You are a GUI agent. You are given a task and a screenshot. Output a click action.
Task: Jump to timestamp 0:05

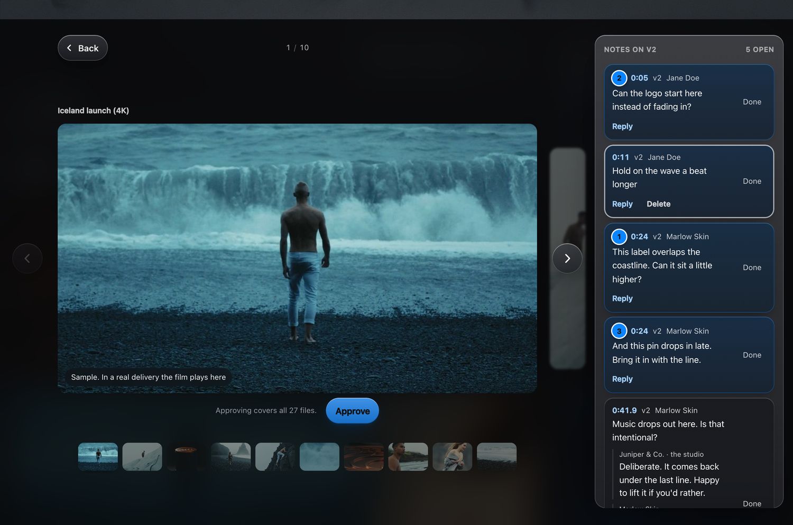point(639,78)
